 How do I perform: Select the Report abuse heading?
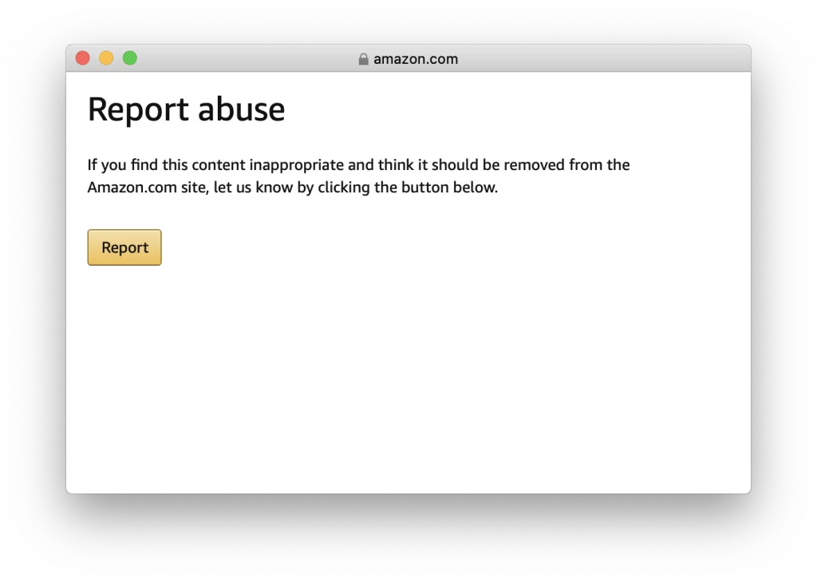tap(186, 109)
